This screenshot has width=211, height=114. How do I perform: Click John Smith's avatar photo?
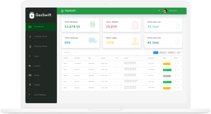coord(165,11)
